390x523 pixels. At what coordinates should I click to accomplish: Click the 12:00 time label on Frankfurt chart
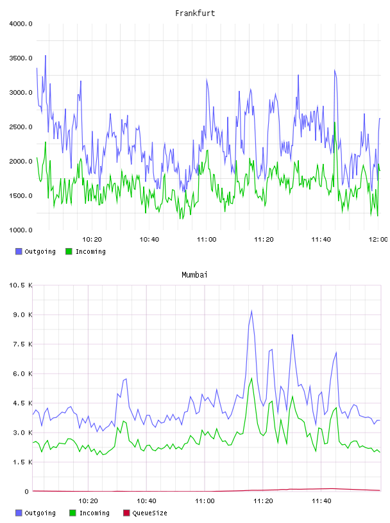click(x=378, y=239)
